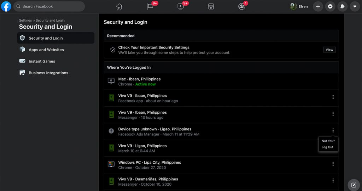Click the Business Integrations sidebar icon
This screenshot has height=191, width=362.
(22, 72)
